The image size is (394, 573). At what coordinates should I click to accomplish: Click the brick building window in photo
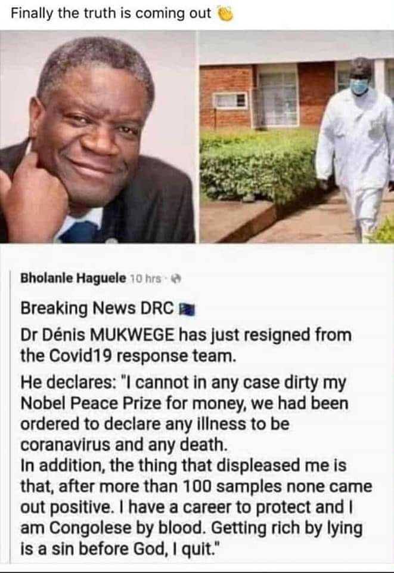tap(277, 95)
